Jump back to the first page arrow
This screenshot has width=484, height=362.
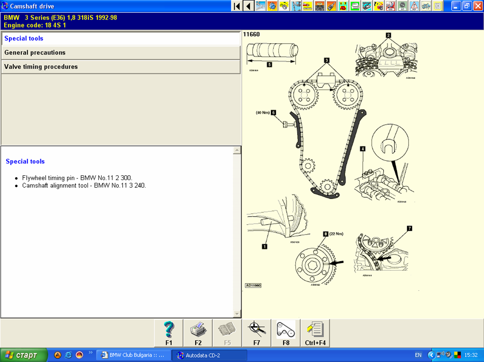237,6
